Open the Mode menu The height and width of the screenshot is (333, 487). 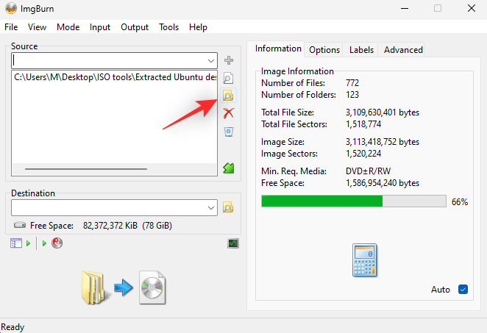68,27
